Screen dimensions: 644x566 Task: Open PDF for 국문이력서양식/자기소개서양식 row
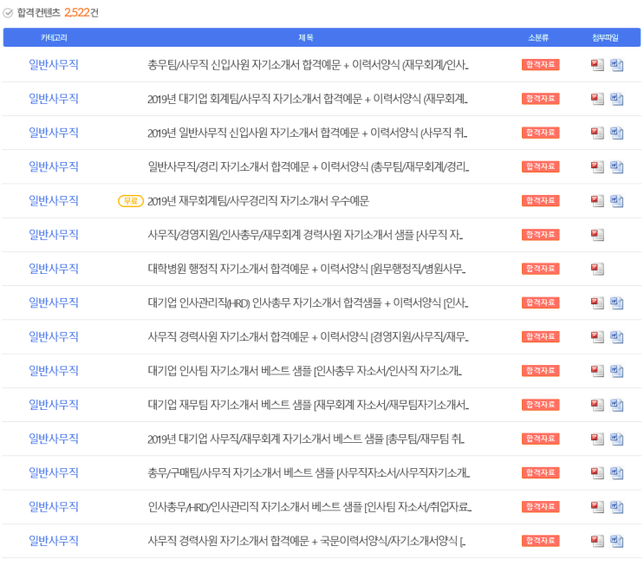coord(597,542)
